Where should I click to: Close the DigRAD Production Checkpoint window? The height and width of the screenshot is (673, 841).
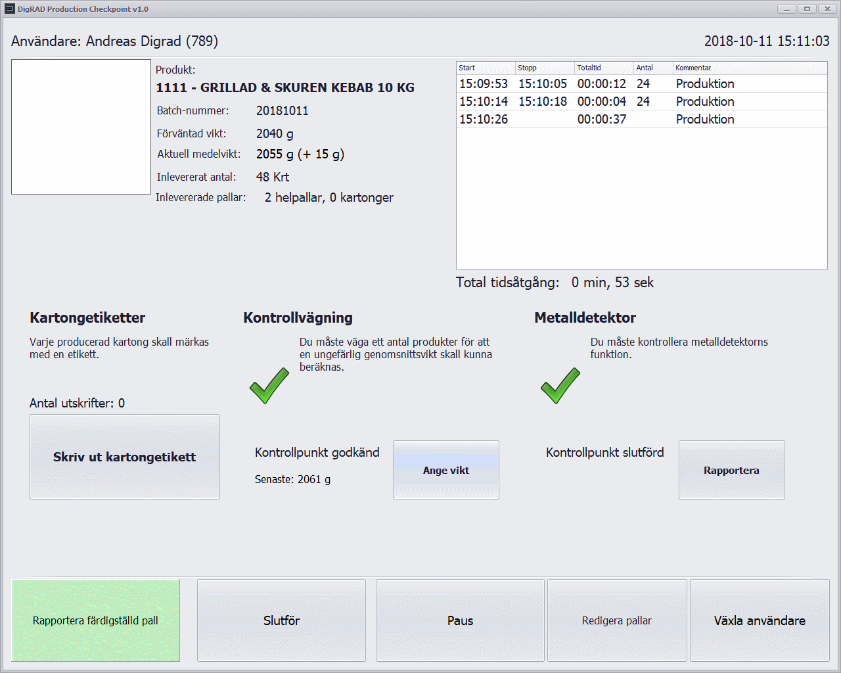[x=827, y=9]
